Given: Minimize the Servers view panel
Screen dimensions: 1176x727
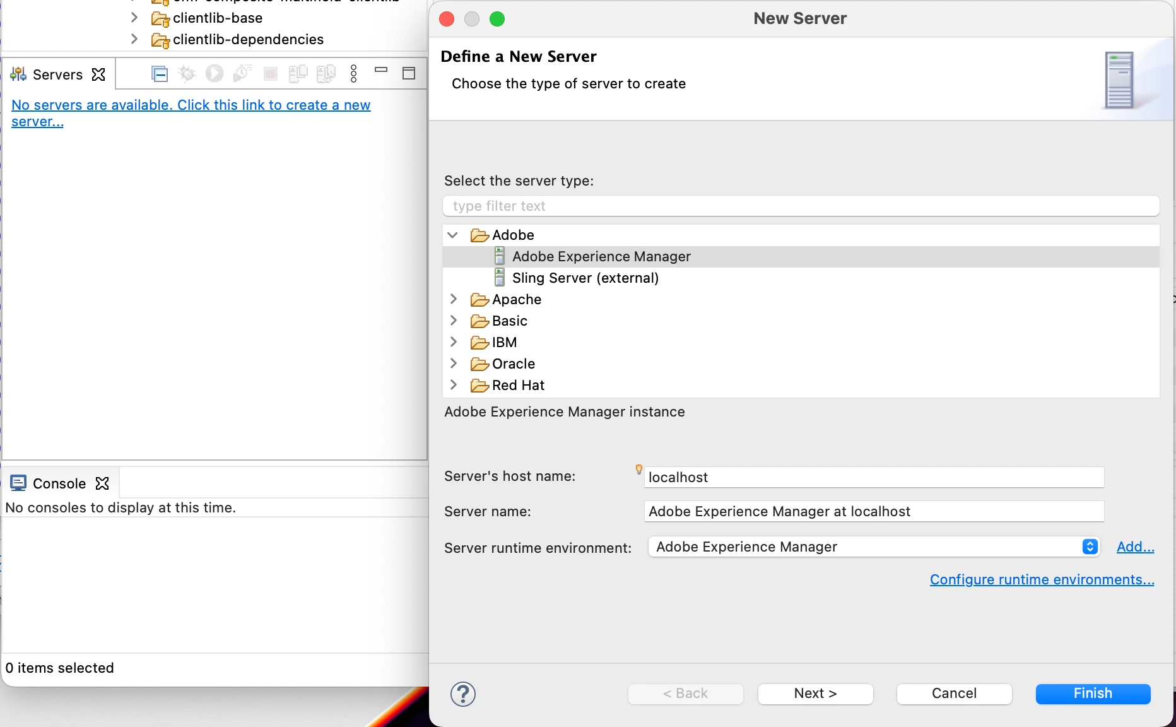Looking at the screenshot, I should (x=381, y=70).
